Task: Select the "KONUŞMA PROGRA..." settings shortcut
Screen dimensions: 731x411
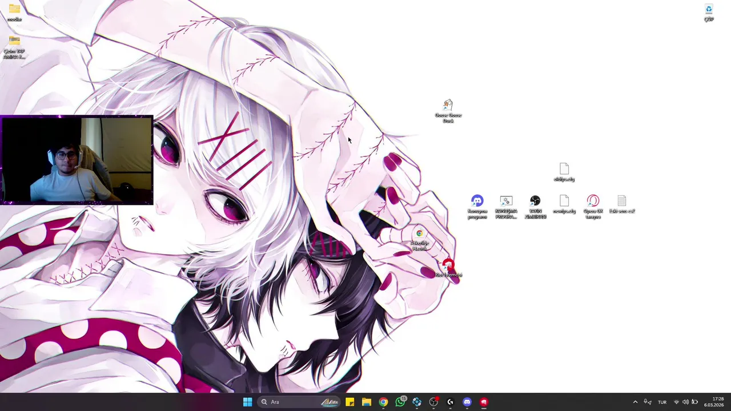Action: 506,207
